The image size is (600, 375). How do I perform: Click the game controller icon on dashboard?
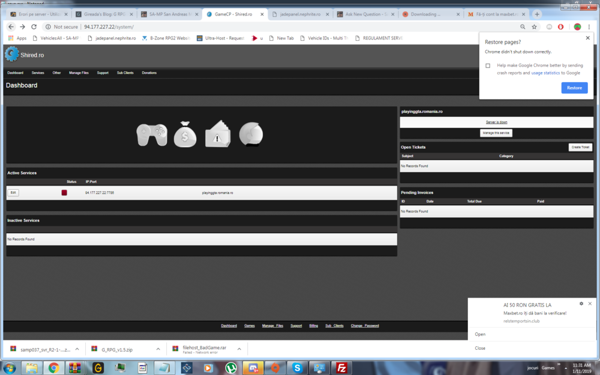pos(152,134)
